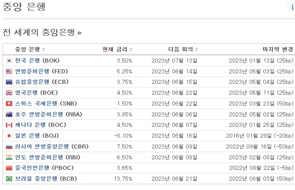Open 유럽중앙은행 (ECB) link
This screenshot has width=295, height=190.
[x=42, y=82]
